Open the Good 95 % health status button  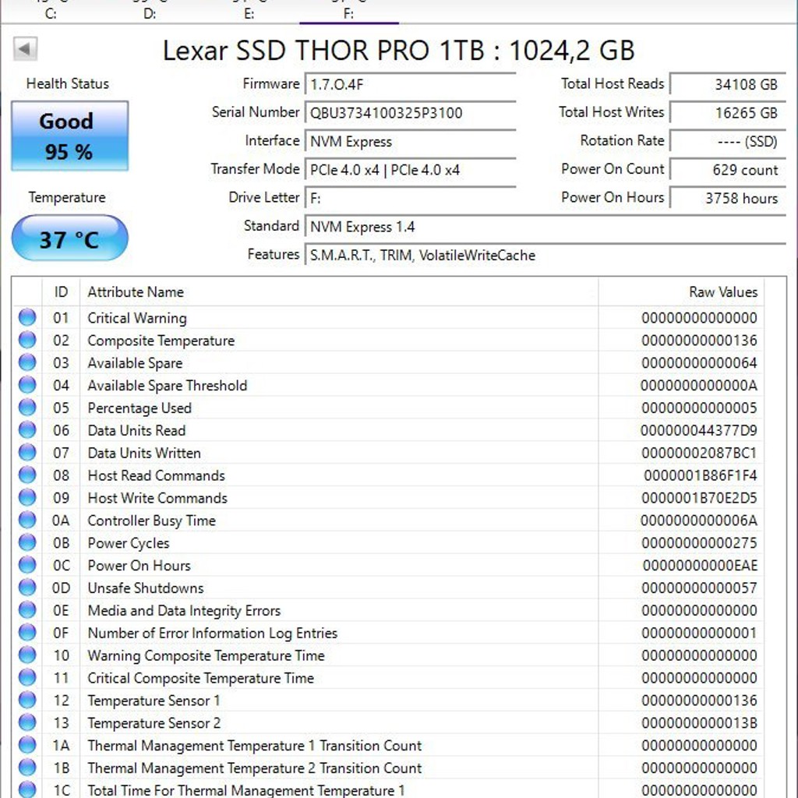tap(69, 136)
